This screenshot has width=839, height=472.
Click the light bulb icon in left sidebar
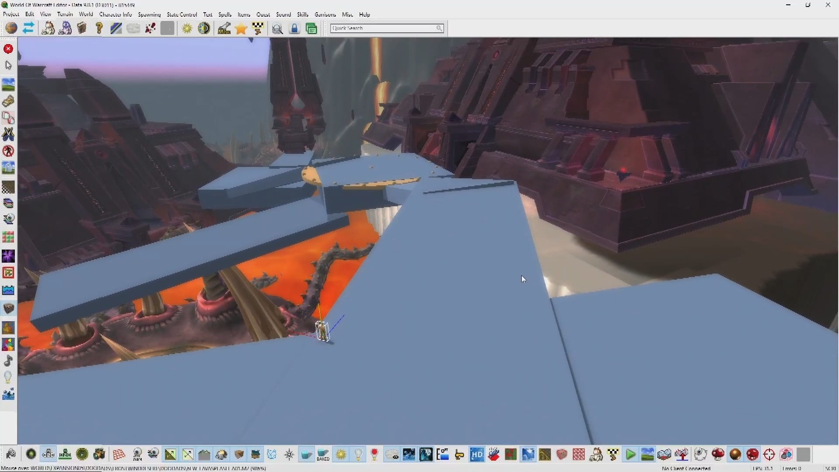point(8,377)
